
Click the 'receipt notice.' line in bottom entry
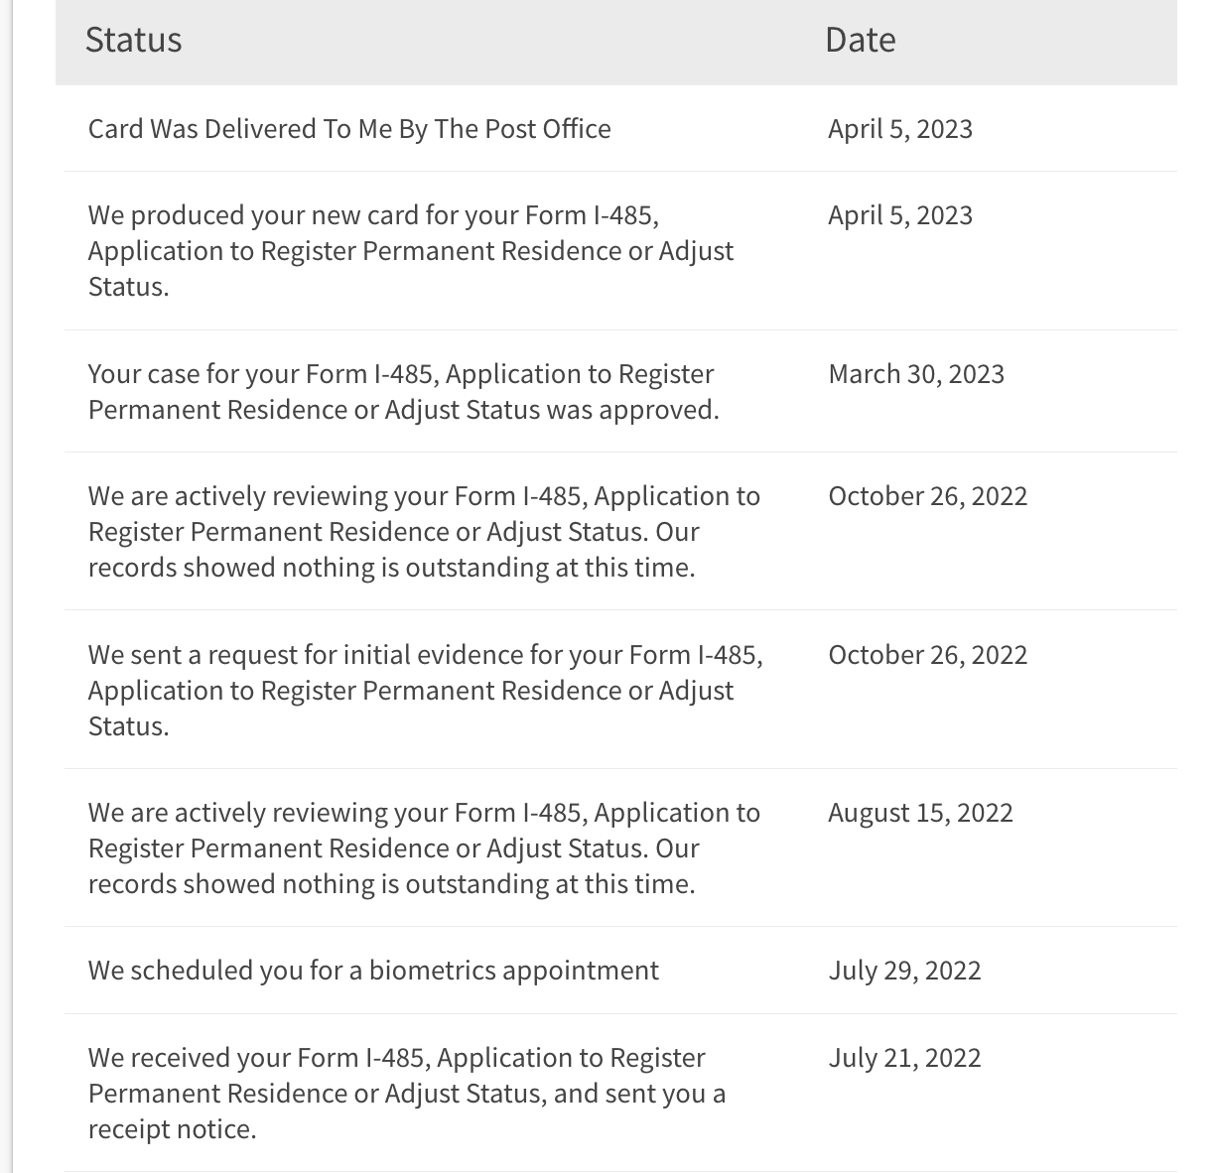coord(173,1129)
